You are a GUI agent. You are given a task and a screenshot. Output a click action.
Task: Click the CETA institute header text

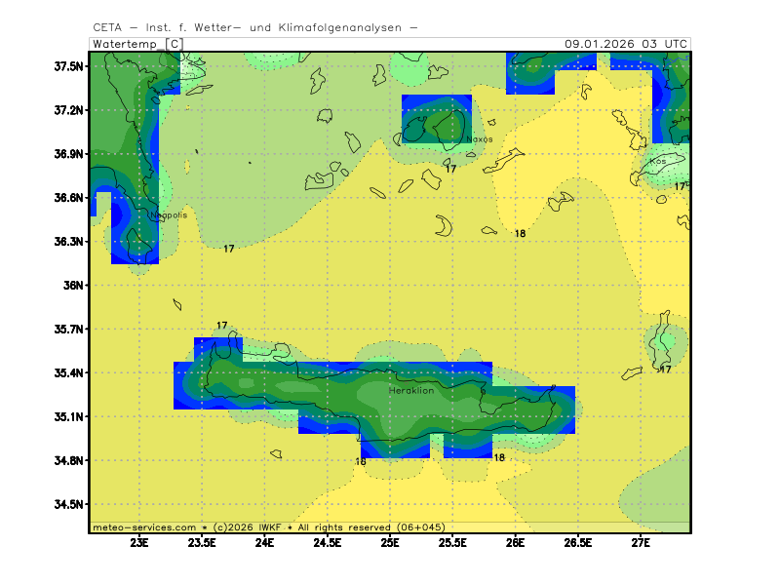pos(255,27)
